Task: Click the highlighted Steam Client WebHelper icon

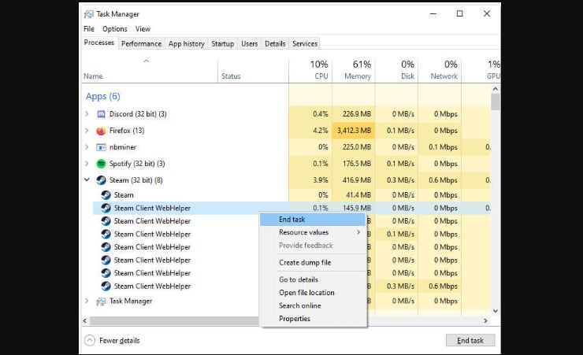Action: [106, 208]
